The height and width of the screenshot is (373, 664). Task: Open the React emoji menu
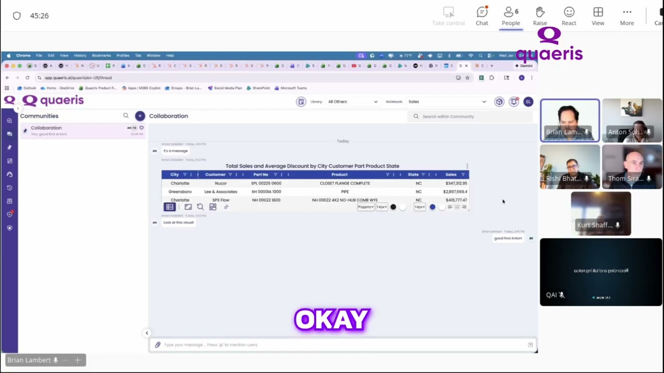(x=569, y=16)
